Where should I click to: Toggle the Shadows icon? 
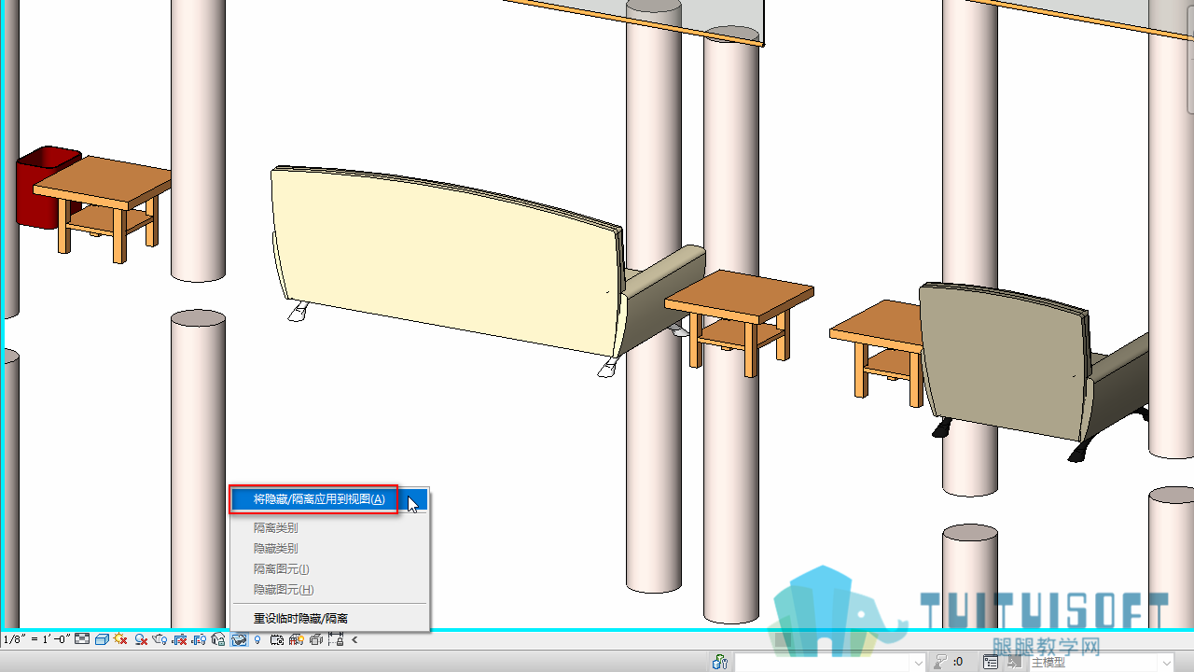(x=140, y=639)
